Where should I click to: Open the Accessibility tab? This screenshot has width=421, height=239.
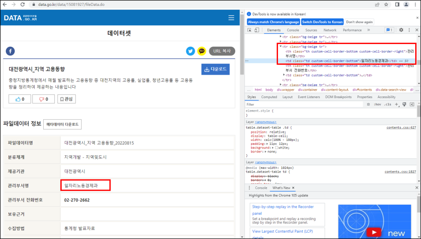click(386, 97)
